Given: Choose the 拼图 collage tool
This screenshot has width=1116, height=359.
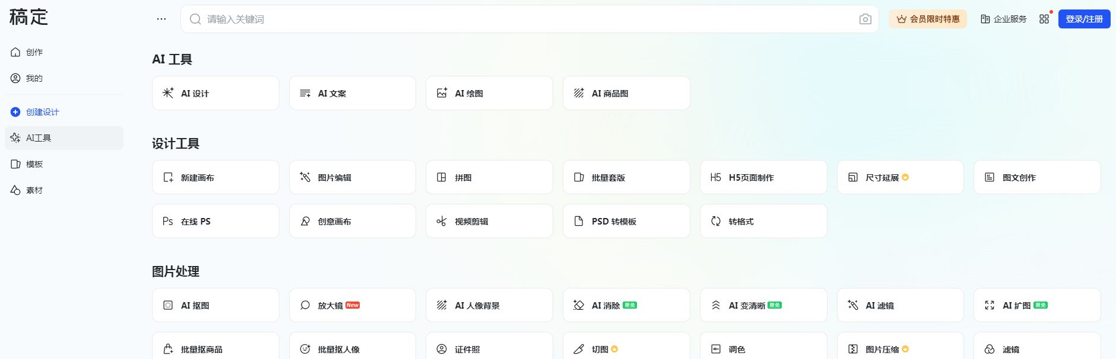Looking at the screenshot, I should [x=489, y=177].
